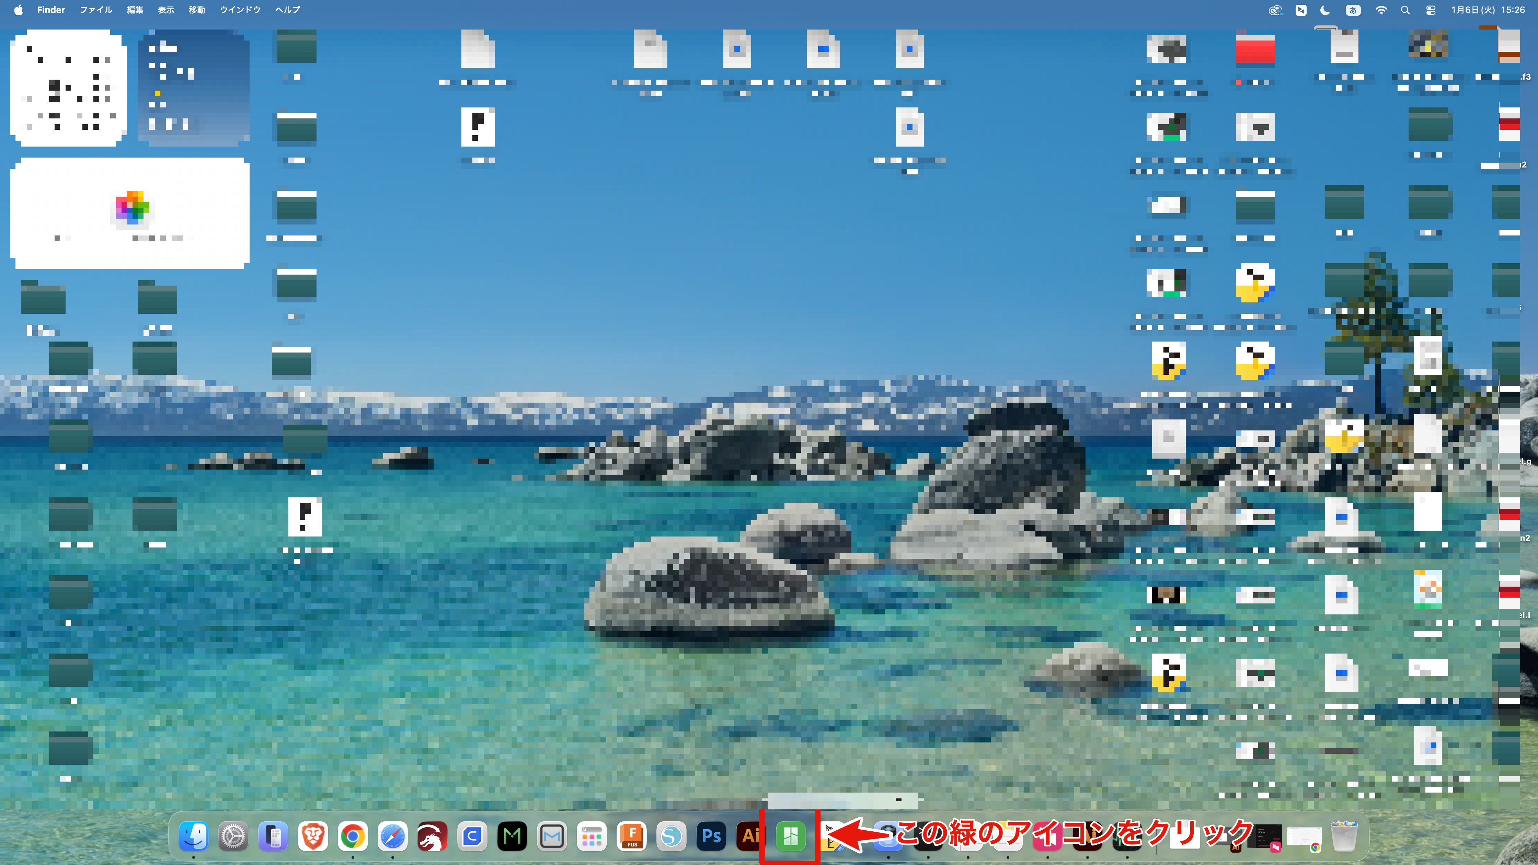Open the Trash in the Dock
The height and width of the screenshot is (865, 1538).
coord(1343,837)
